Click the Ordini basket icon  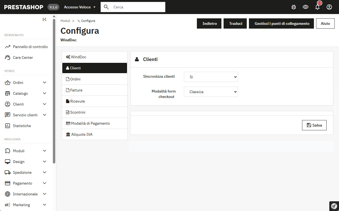coord(8,83)
